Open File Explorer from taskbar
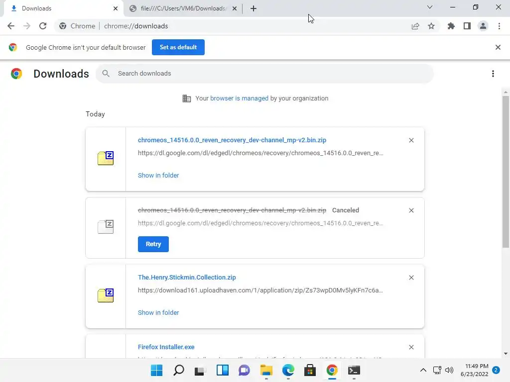Screen dimensions: 510x382 pyautogui.click(x=266, y=370)
